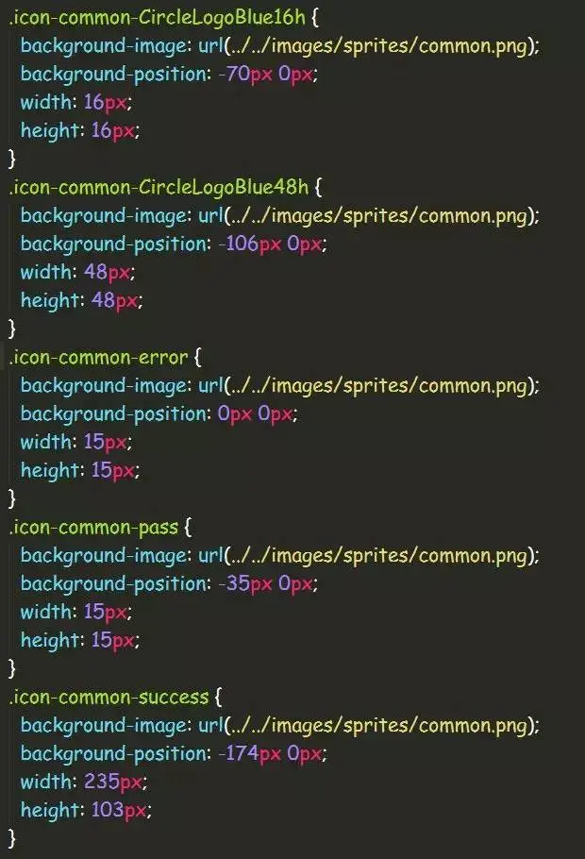Click the .icon-common-CircleLogoBlue48h selector
The image size is (585, 859).
click(x=159, y=187)
